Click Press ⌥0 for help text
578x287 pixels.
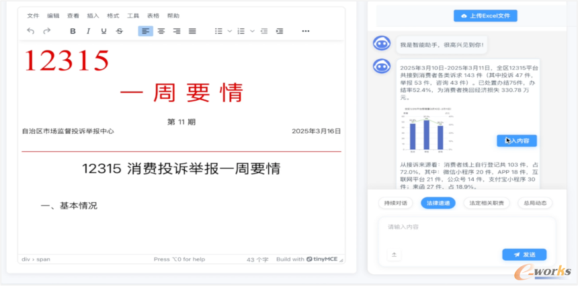(179, 259)
